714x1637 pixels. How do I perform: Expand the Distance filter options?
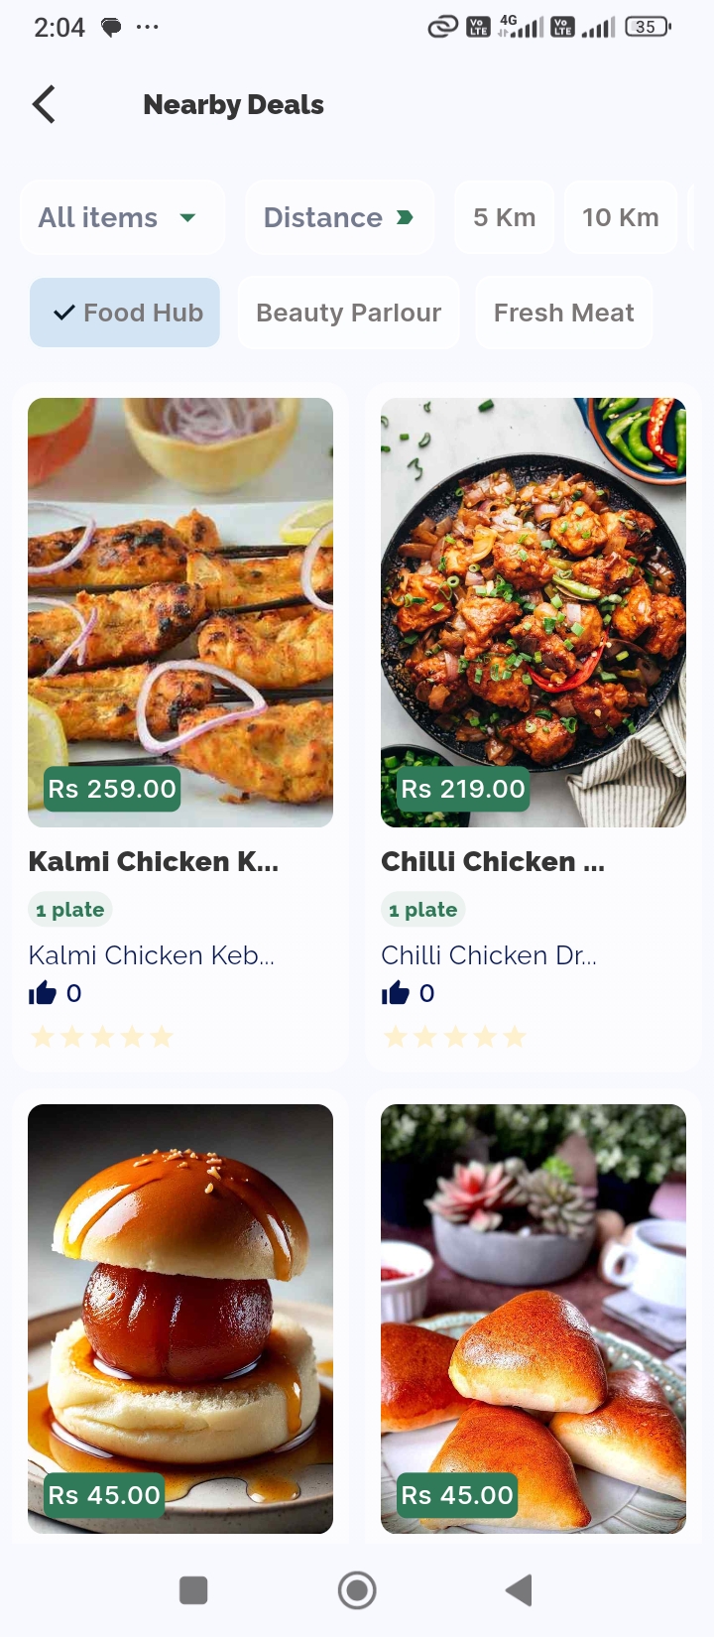pyautogui.click(x=323, y=217)
